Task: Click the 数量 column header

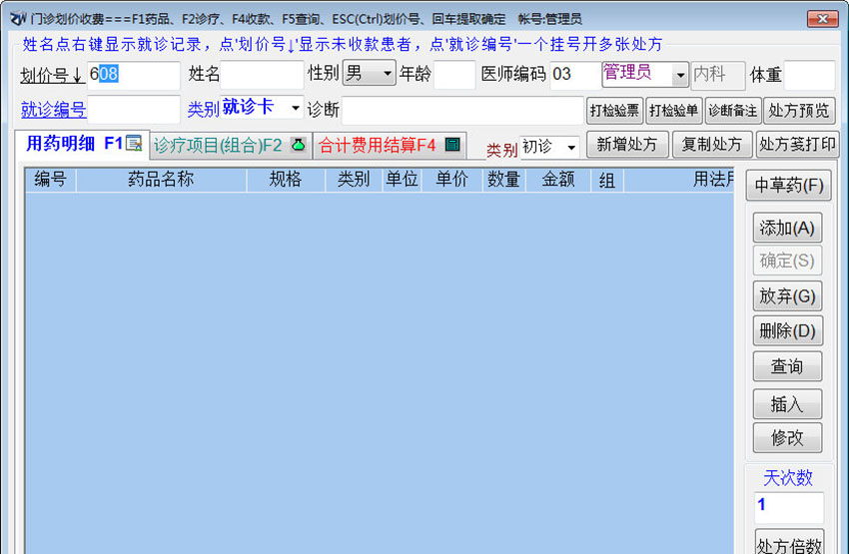Action: (x=504, y=180)
